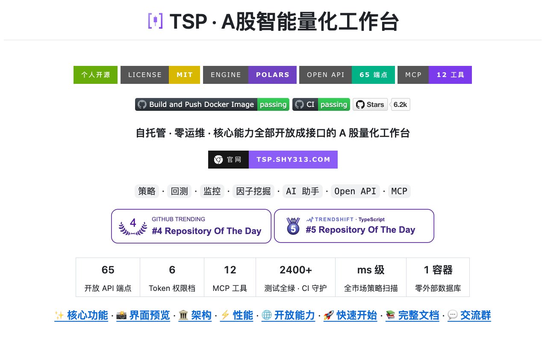Jump to 🌐 开放能力 section

point(288,316)
